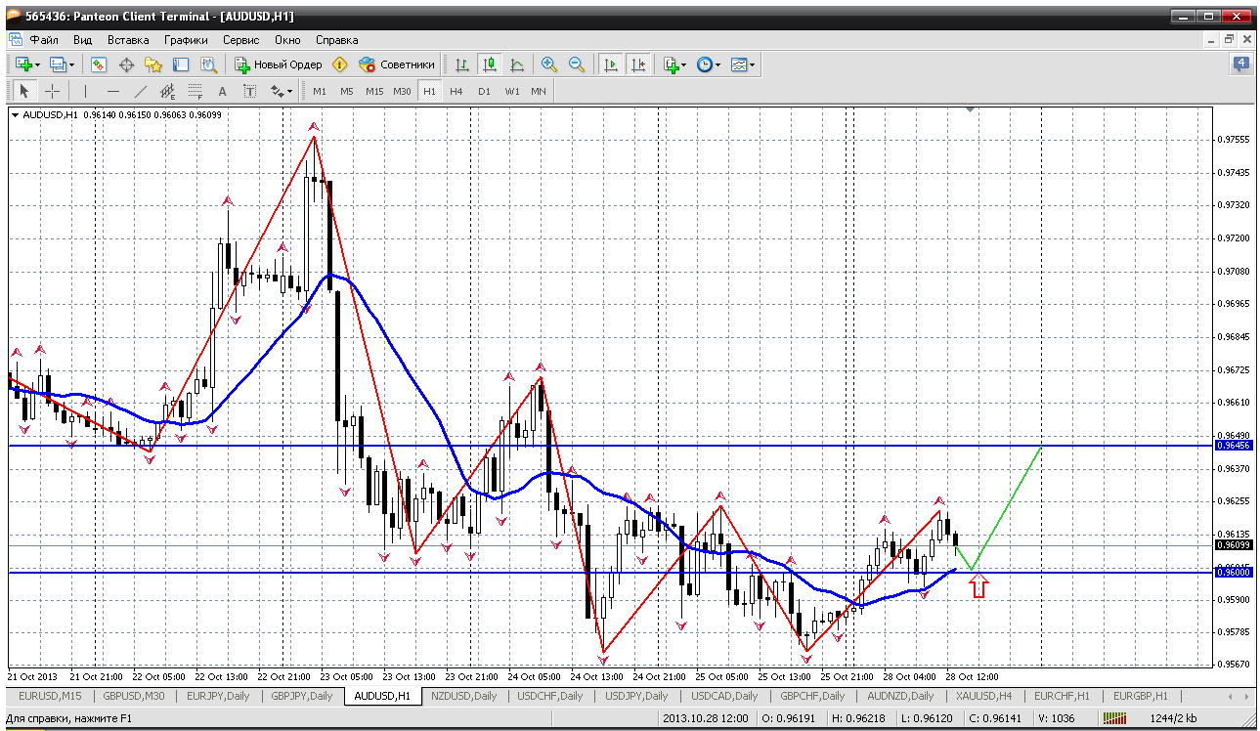This screenshot has height=731, width=1260.
Task: Open the Terminal panel icon
Action: pos(181,64)
